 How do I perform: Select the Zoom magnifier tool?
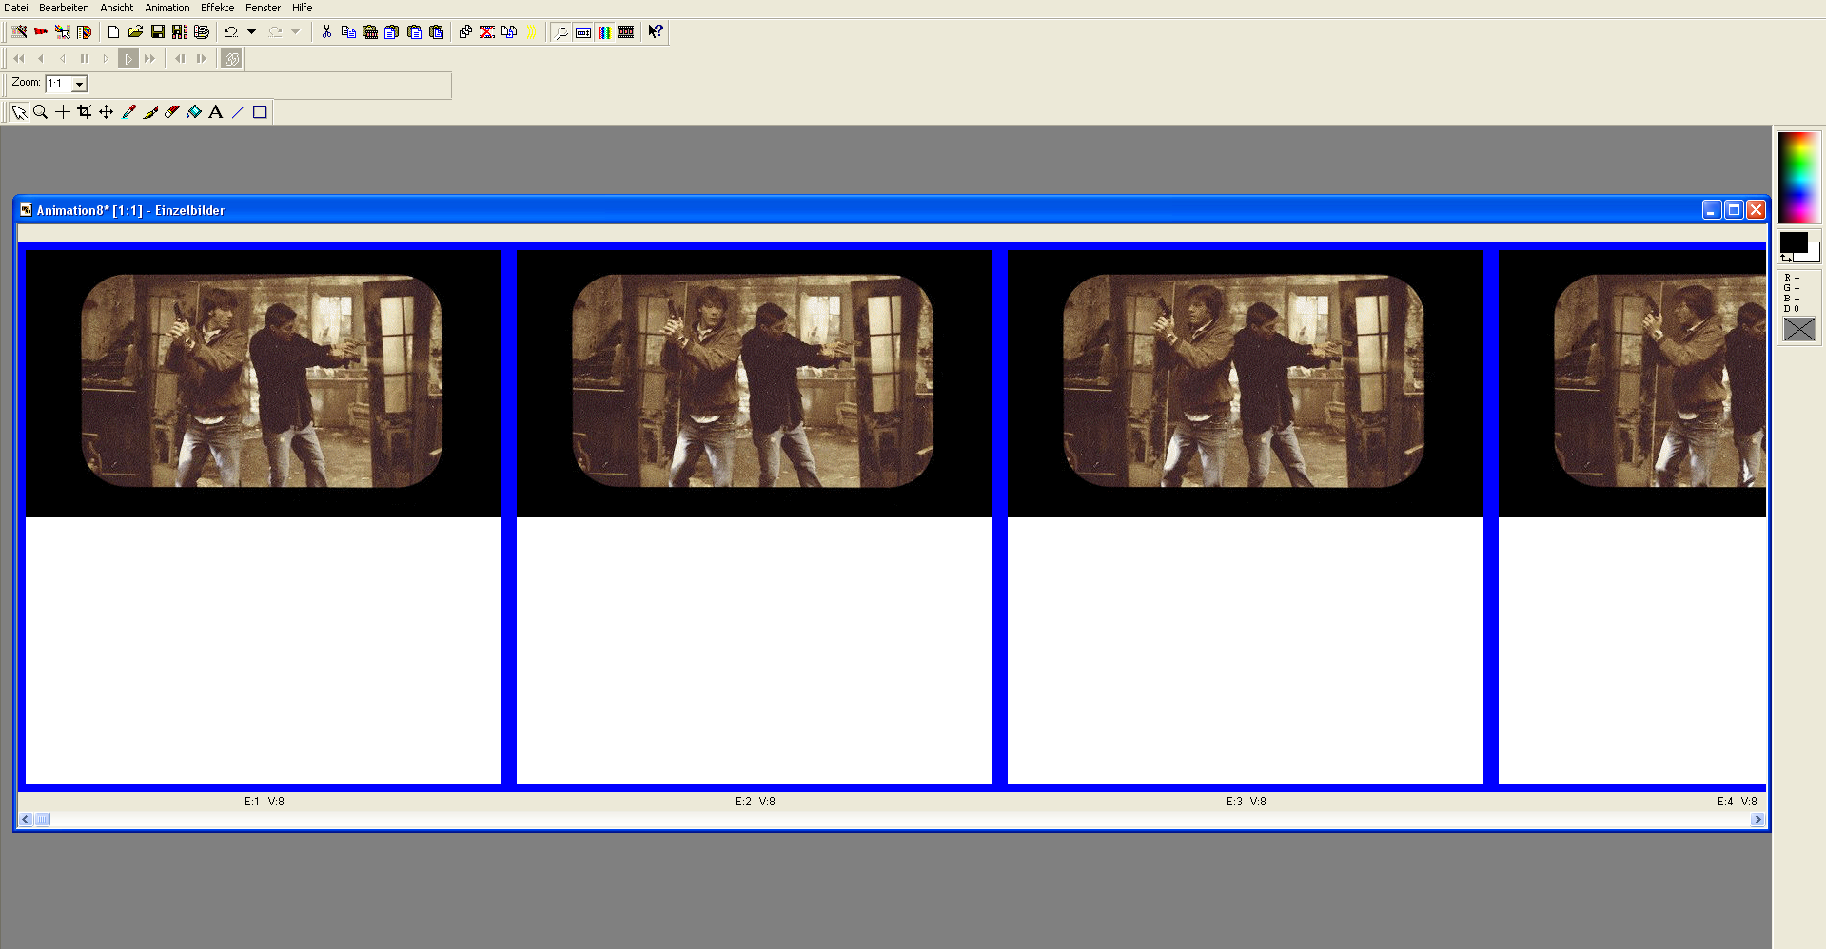(x=40, y=112)
